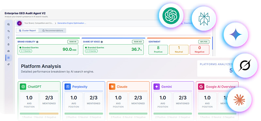Click the RANK #6 badge
The image size is (261, 121).
coord(73,42)
